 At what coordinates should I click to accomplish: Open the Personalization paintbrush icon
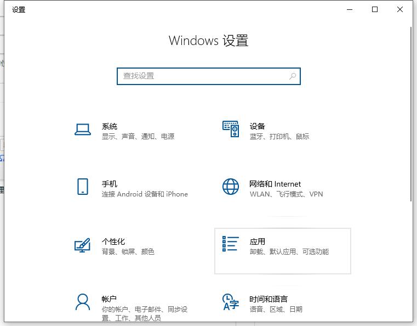tap(82, 245)
